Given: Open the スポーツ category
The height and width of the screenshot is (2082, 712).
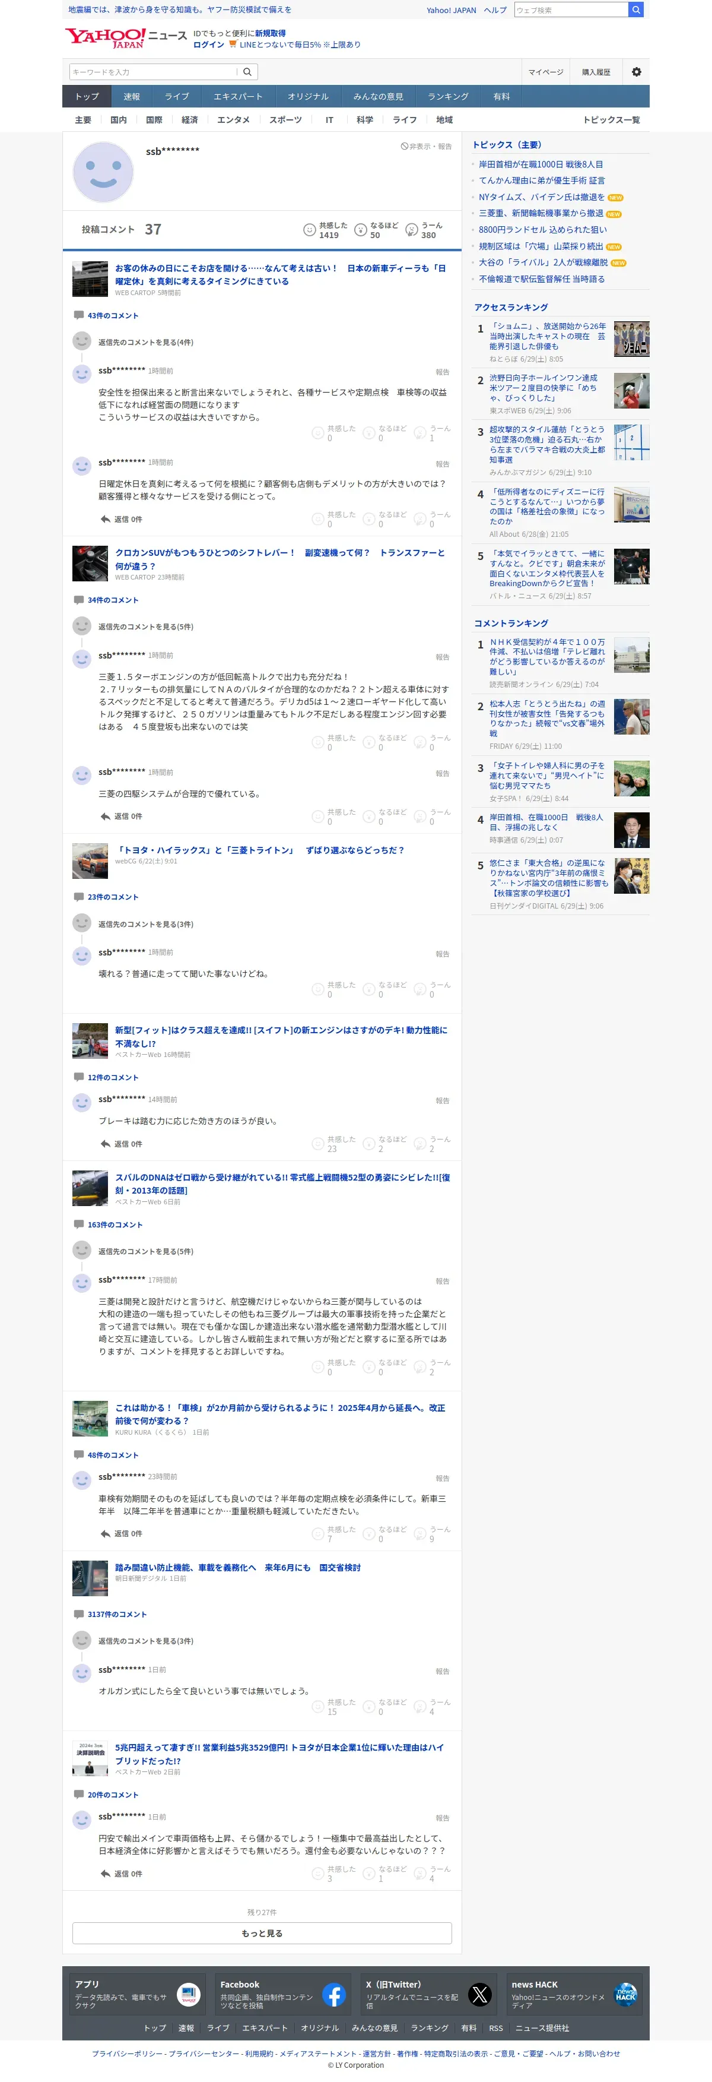Looking at the screenshot, I should [286, 119].
